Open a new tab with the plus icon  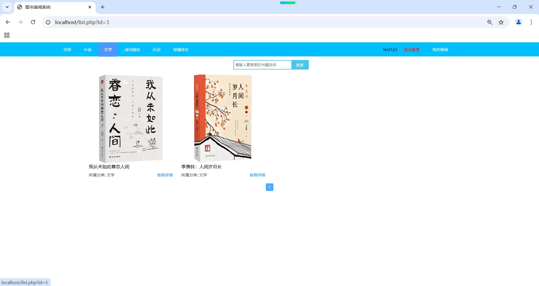click(102, 7)
